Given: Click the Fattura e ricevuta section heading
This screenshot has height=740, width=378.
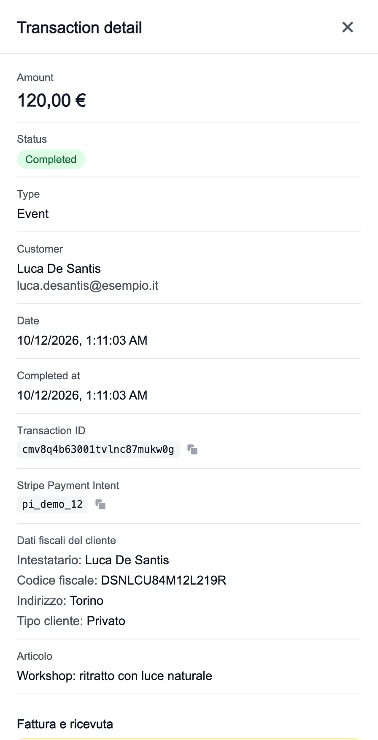Looking at the screenshot, I should tap(65, 724).
